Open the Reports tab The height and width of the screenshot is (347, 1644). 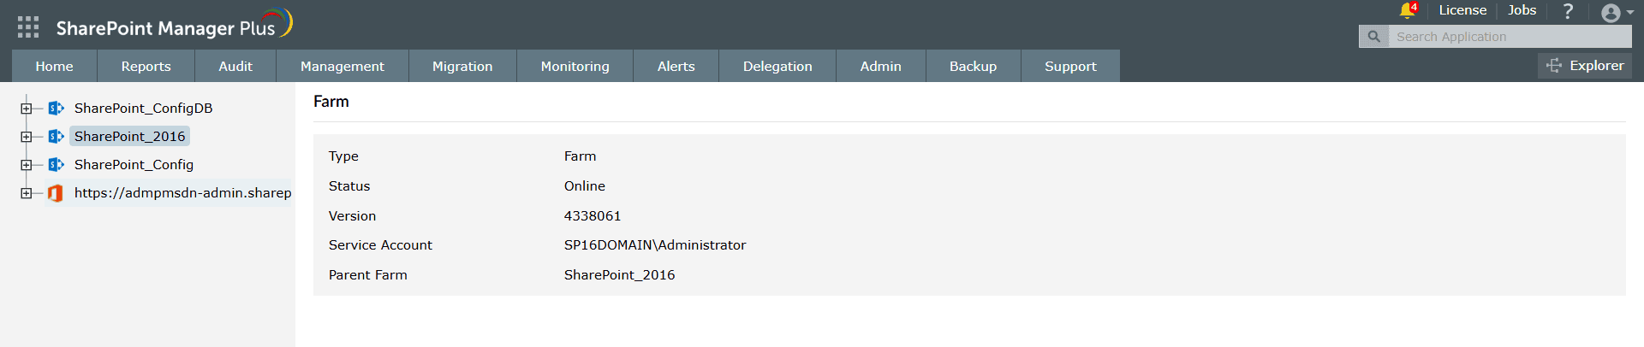146,67
